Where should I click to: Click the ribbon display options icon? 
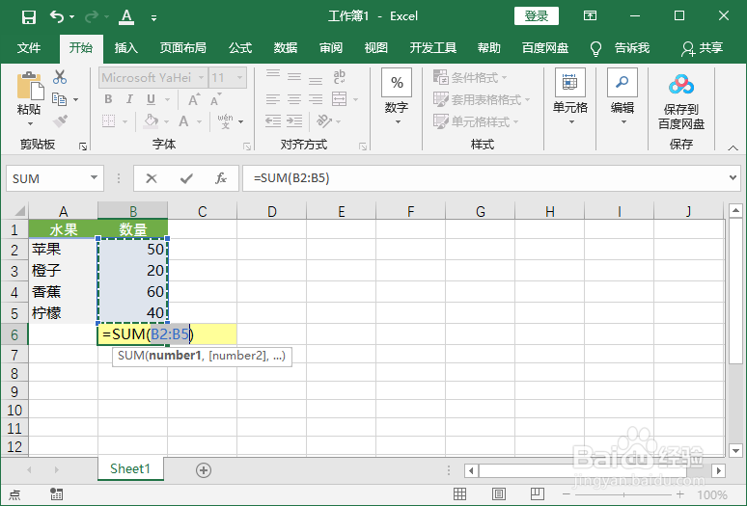[x=590, y=16]
